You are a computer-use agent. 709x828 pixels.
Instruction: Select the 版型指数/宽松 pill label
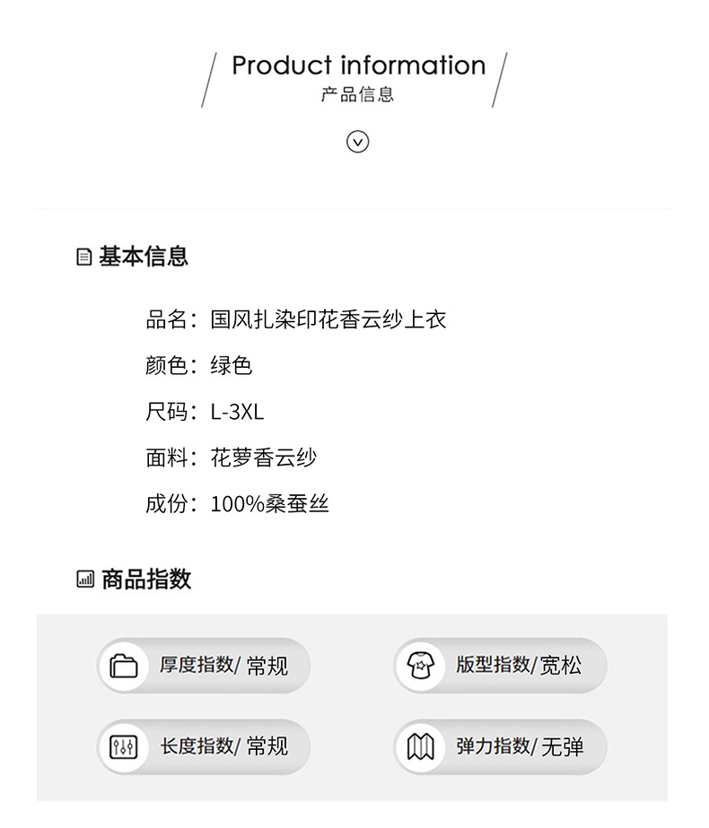(519, 666)
